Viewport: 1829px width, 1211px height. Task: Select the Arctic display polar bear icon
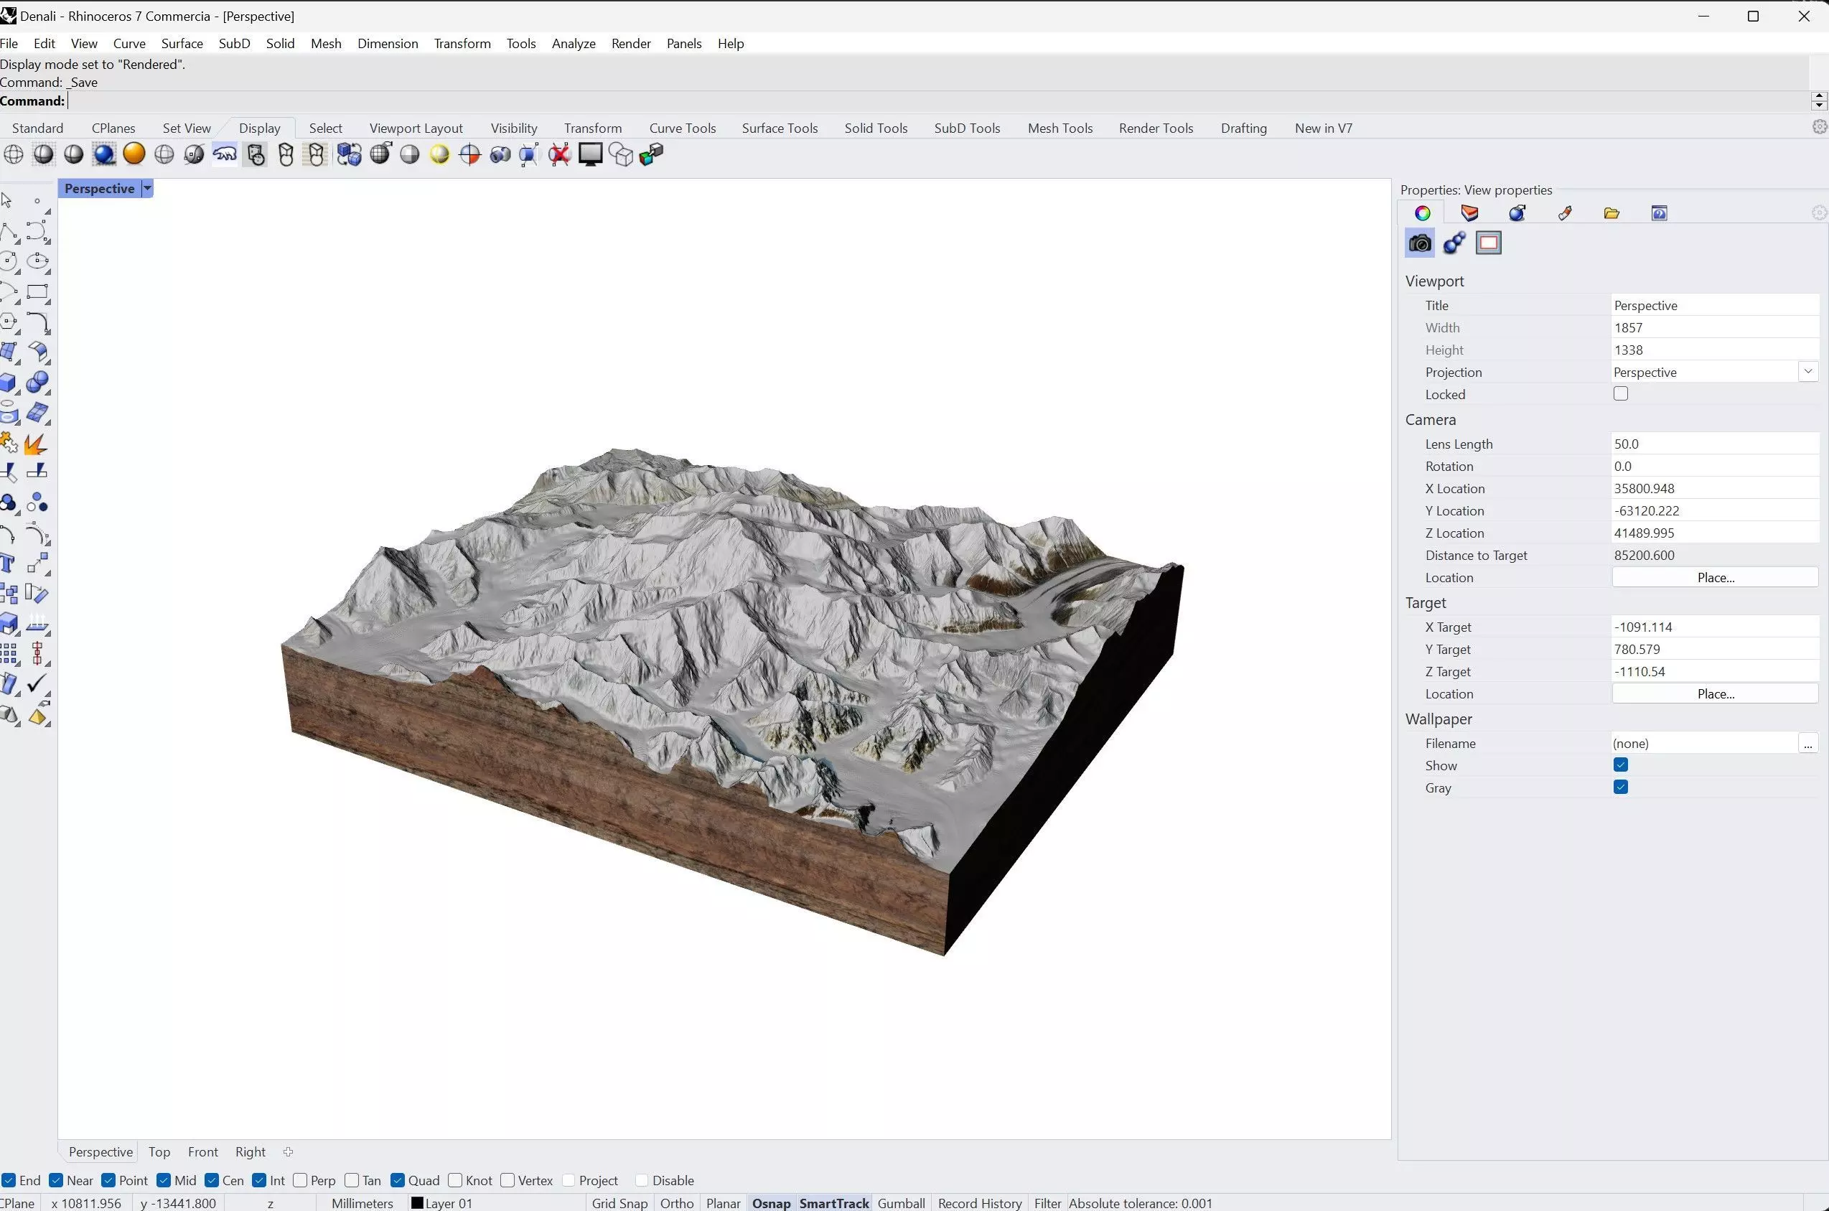[x=225, y=154]
